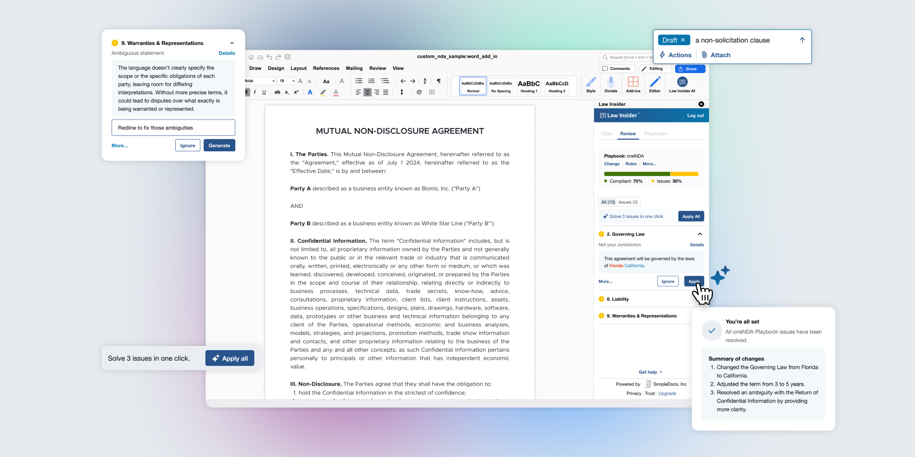Ignore the Governing Law suggestion
The image size is (915, 457).
pyautogui.click(x=668, y=281)
